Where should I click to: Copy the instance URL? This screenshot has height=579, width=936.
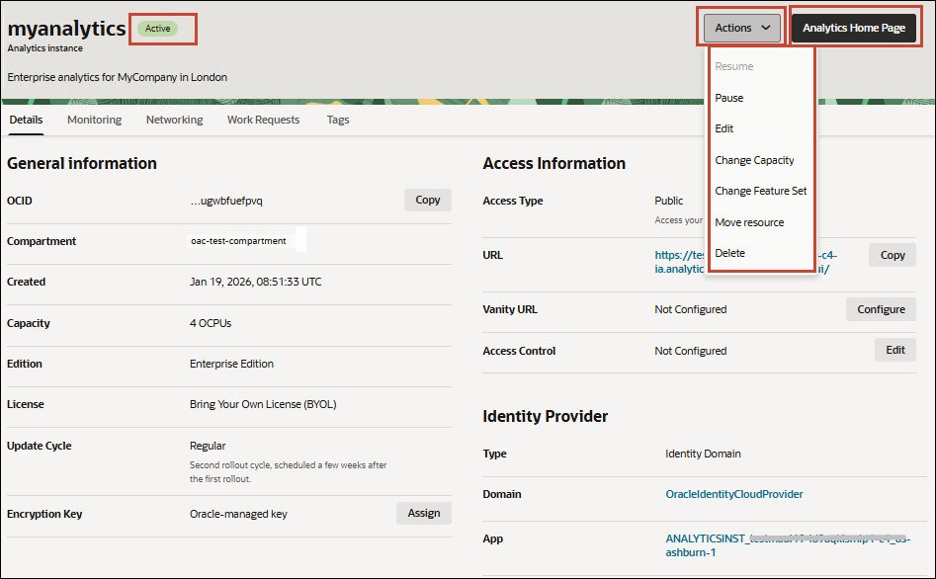[892, 255]
